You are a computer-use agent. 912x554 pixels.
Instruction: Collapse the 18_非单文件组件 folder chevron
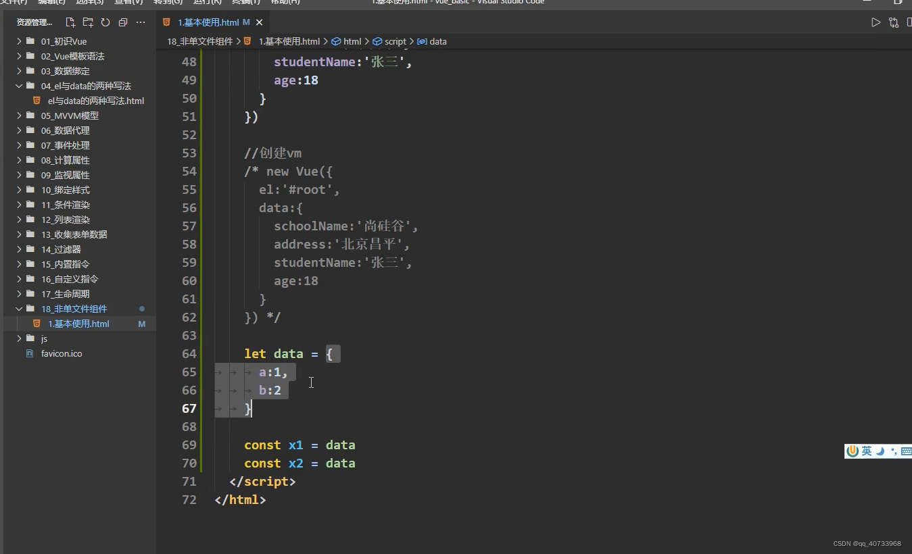19,309
